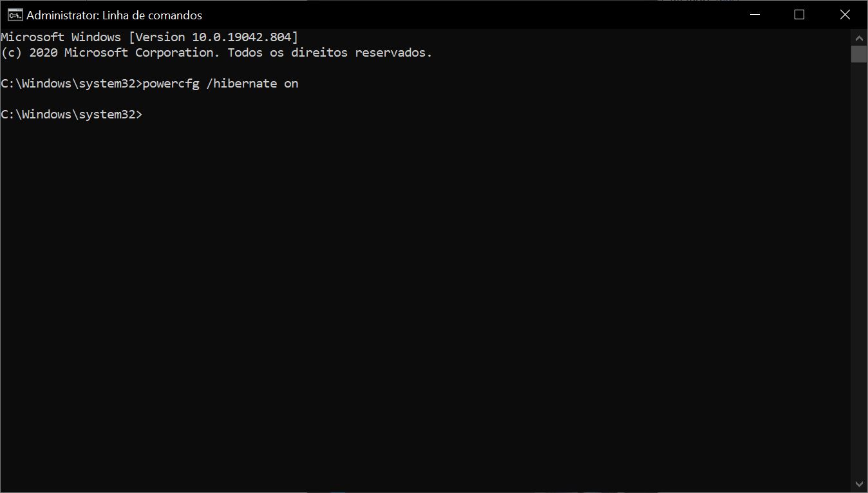Close the Administrator command window
The width and height of the screenshot is (868, 493).
(x=845, y=15)
